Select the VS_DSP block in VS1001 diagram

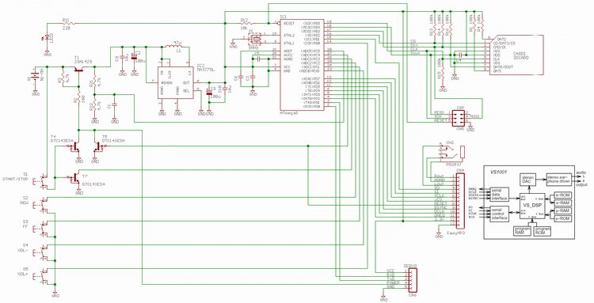point(533,206)
